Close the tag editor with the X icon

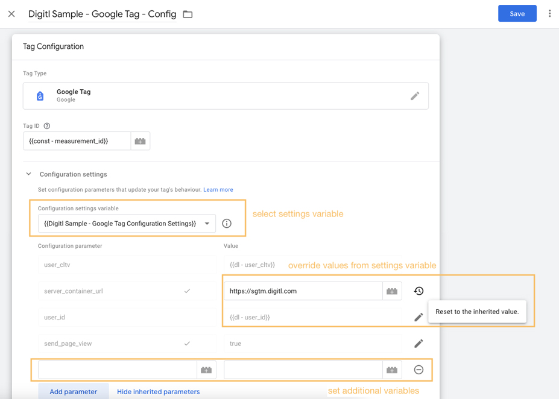pyautogui.click(x=11, y=14)
